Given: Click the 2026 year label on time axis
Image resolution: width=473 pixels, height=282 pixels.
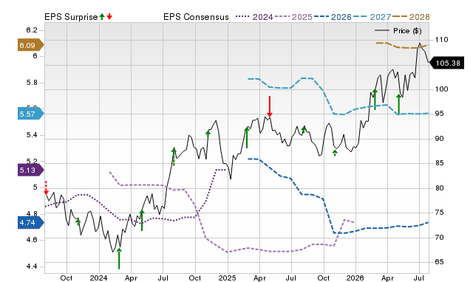Looking at the screenshot, I should pyautogui.click(x=355, y=278).
